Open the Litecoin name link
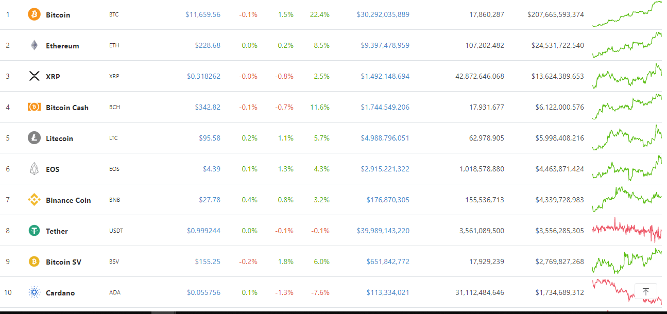Screen dimensions: 667x314 (59, 138)
